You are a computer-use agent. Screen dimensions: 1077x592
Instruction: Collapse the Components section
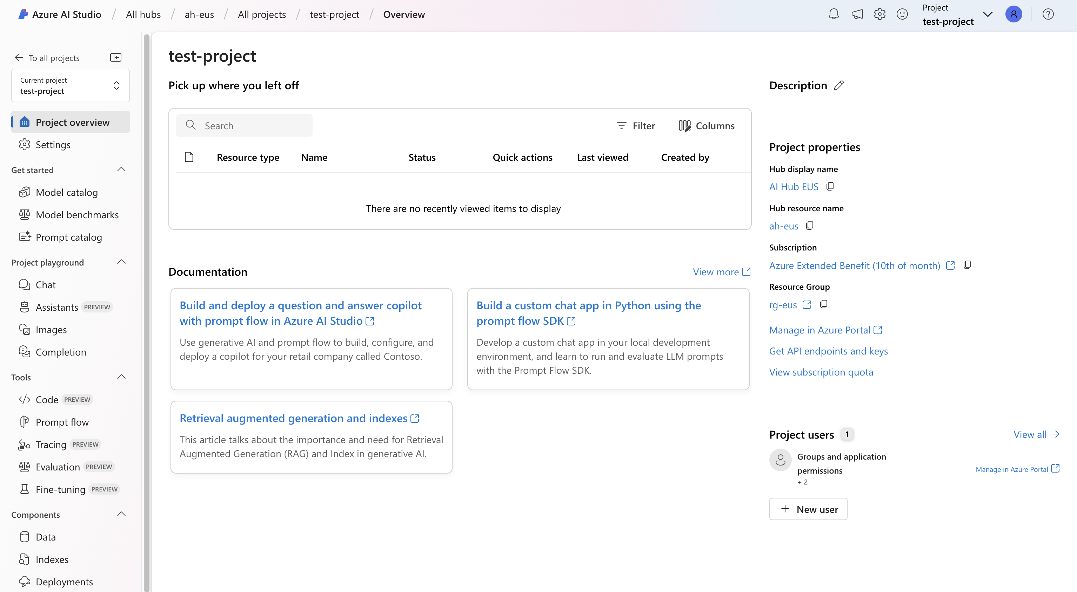click(x=121, y=514)
